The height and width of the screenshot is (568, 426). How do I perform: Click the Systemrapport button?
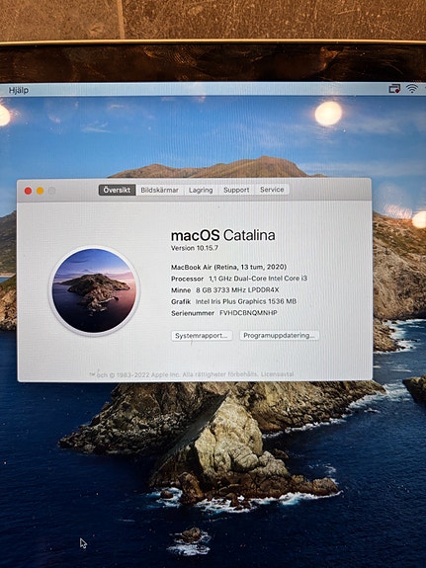click(202, 336)
